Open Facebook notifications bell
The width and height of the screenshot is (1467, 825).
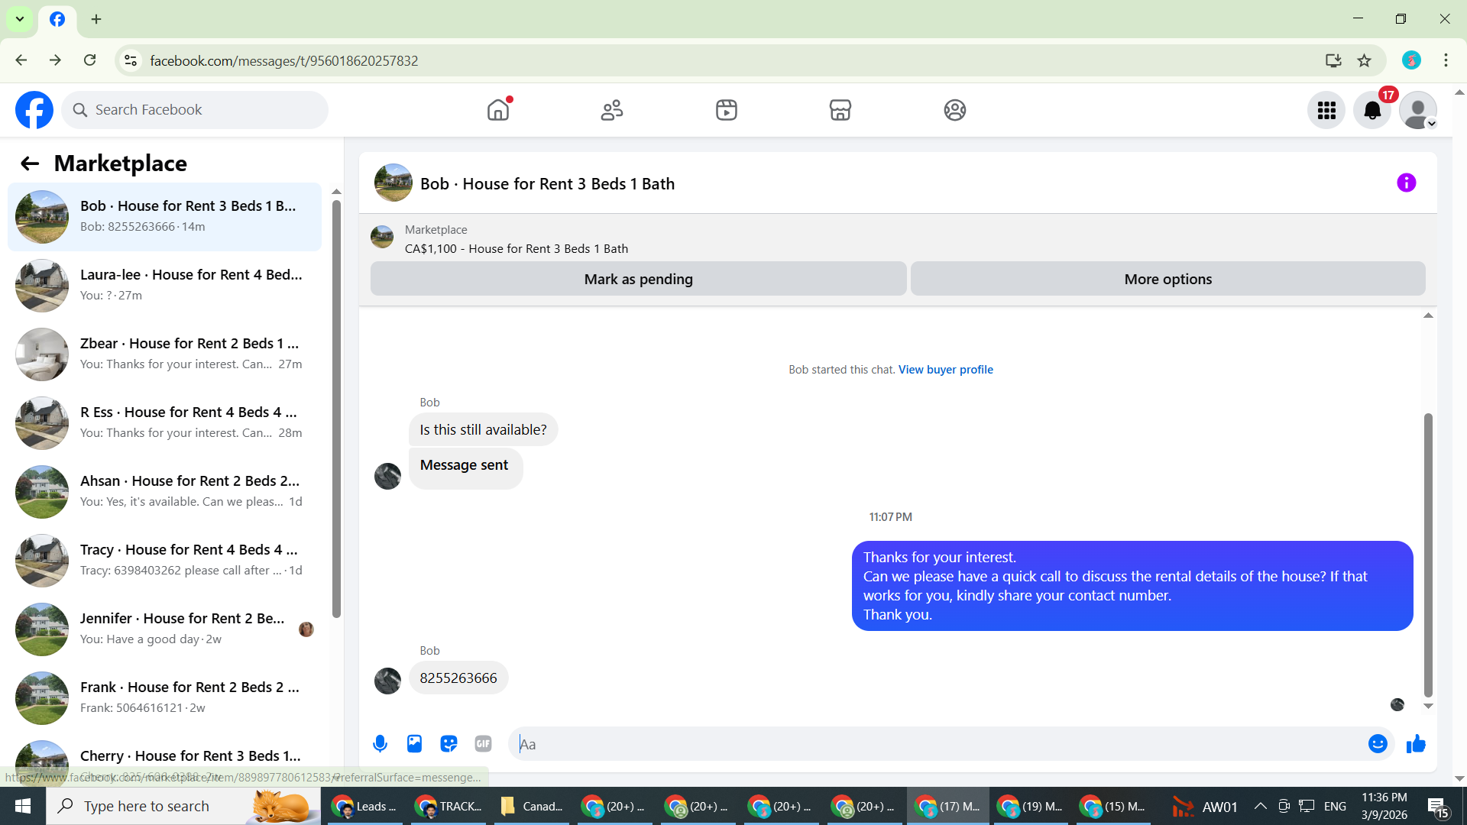coord(1372,111)
